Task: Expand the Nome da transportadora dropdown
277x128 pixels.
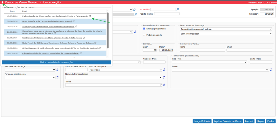Action: click(114, 77)
